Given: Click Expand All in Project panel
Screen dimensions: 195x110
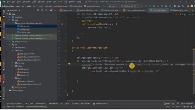Looking at the screenshot, I should coord(42,10).
